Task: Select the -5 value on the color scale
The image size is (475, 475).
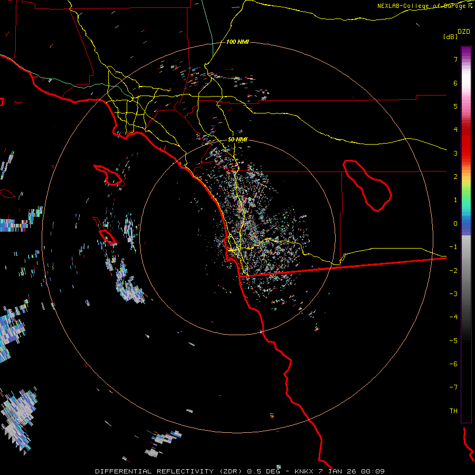Action: 453,341
